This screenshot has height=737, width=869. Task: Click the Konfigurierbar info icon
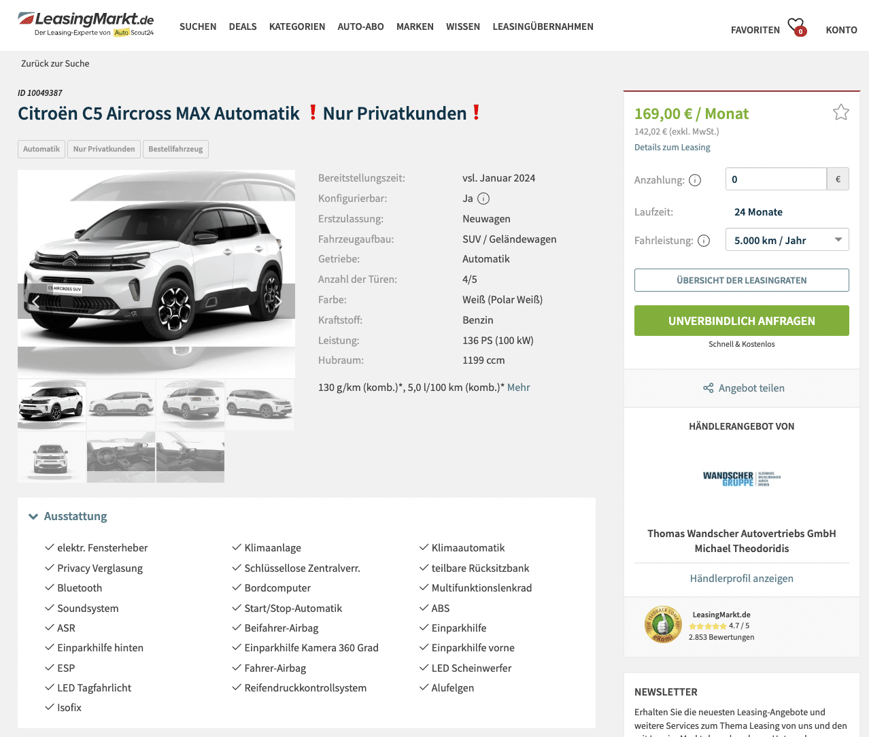(x=483, y=199)
